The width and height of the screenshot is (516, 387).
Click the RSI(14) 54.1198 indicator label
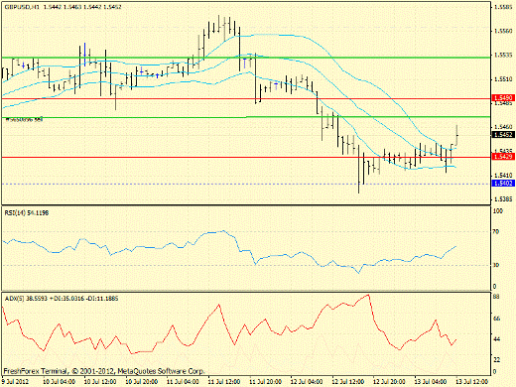[x=27, y=213]
